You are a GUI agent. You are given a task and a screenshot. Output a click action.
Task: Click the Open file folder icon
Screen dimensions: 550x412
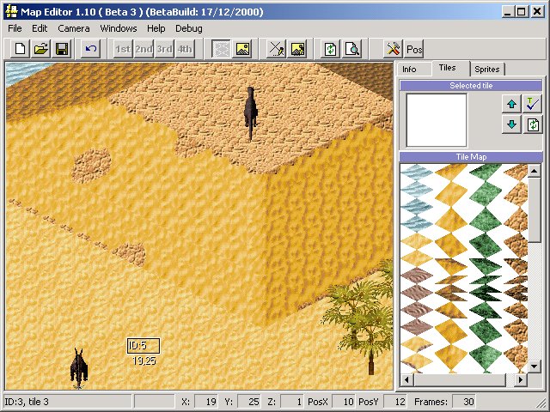(x=40, y=49)
